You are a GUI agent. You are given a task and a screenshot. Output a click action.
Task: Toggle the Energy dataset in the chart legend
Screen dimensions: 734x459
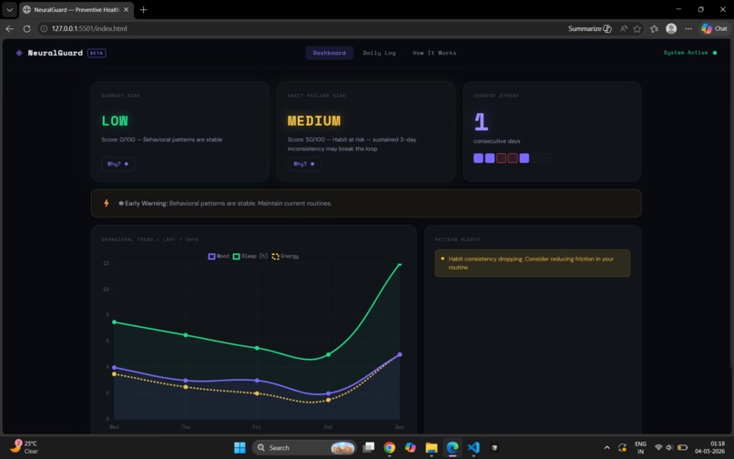(x=285, y=256)
